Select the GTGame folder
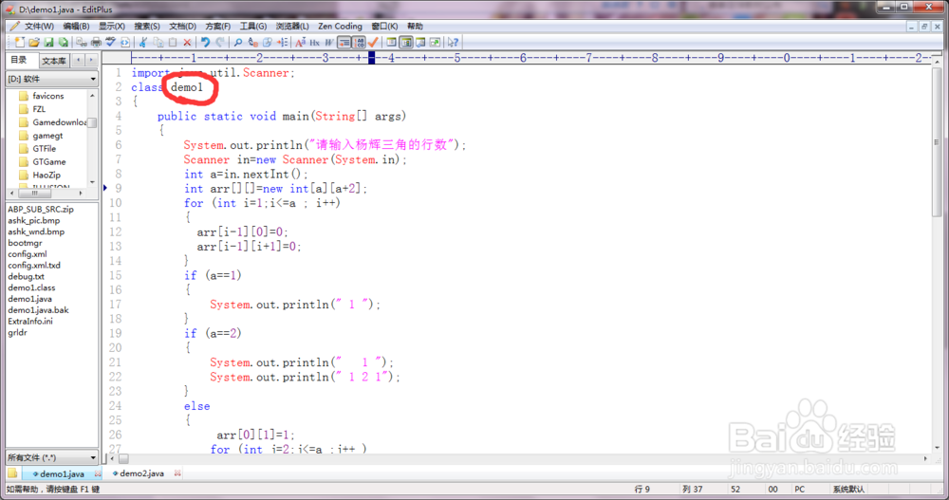949x500 pixels. pyautogui.click(x=49, y=161)
